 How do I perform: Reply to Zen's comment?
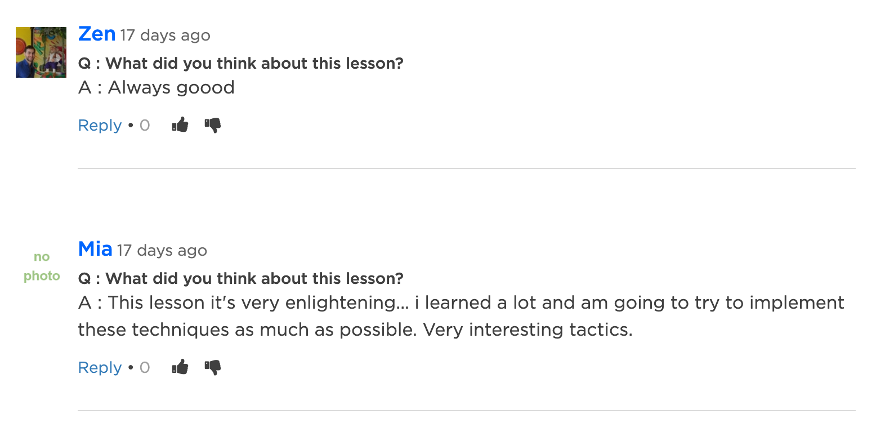pyautogui.click(x=100, y=125)
